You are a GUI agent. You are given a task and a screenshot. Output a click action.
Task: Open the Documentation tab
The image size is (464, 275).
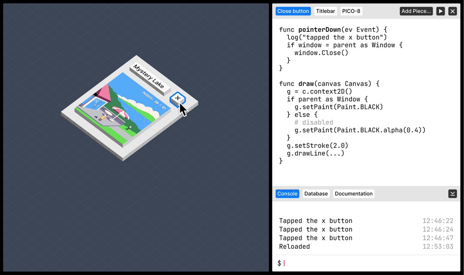point(354,194)
